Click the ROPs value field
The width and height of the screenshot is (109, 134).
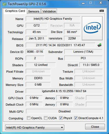pyautogui.click(x=35, y=58)
